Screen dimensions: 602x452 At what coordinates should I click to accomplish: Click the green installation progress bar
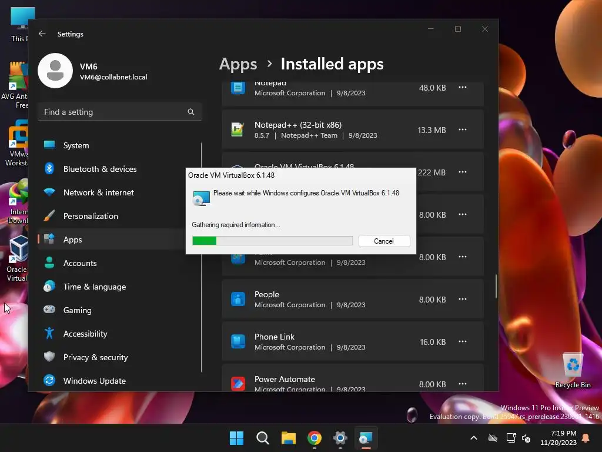click(x=272, y=241)
